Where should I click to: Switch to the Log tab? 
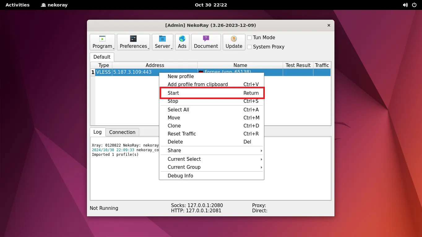(x=97, y=132)
